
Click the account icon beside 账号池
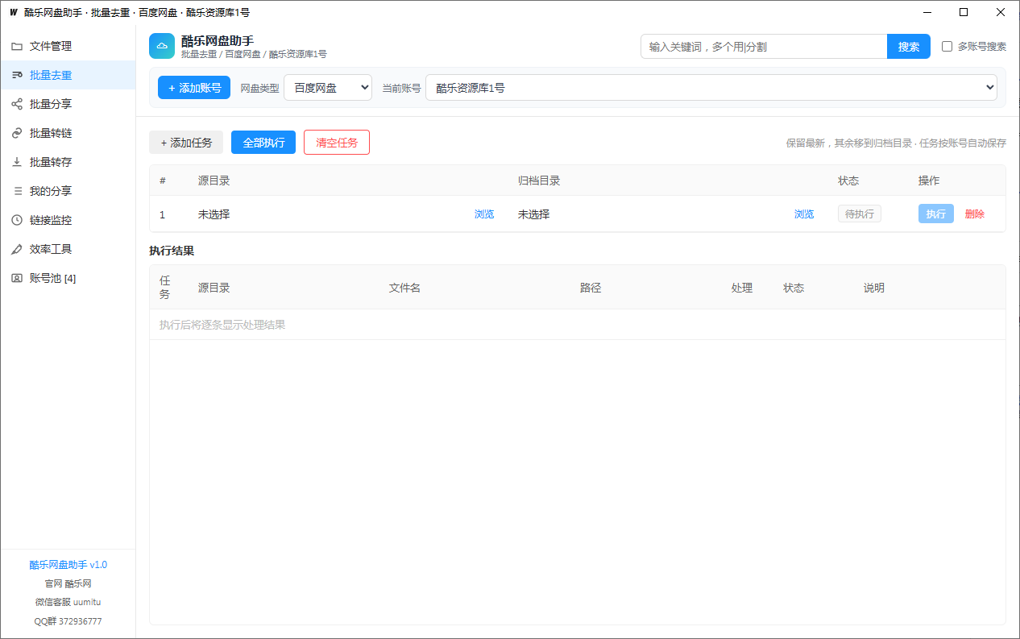click(17, 278)
